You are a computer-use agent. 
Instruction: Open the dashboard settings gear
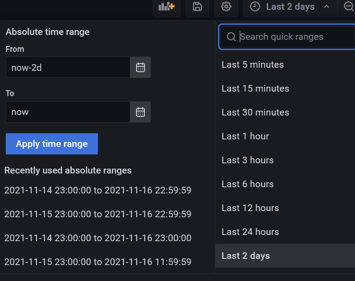click(226, 7)
